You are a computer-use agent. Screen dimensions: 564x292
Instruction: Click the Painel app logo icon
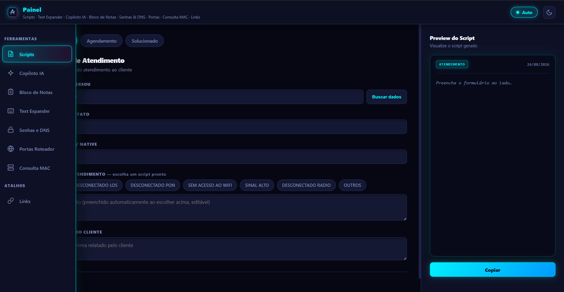click(x=13, y=12)
